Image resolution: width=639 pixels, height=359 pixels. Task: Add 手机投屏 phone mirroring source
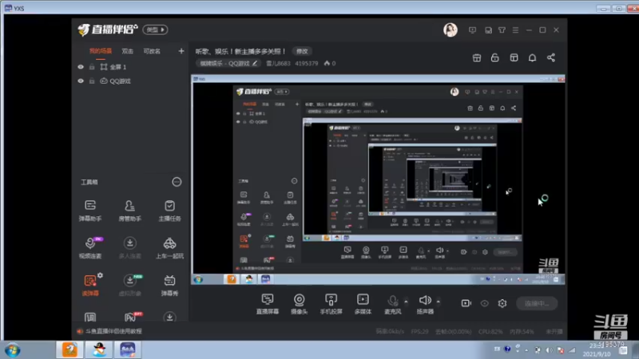coord(331,304)
